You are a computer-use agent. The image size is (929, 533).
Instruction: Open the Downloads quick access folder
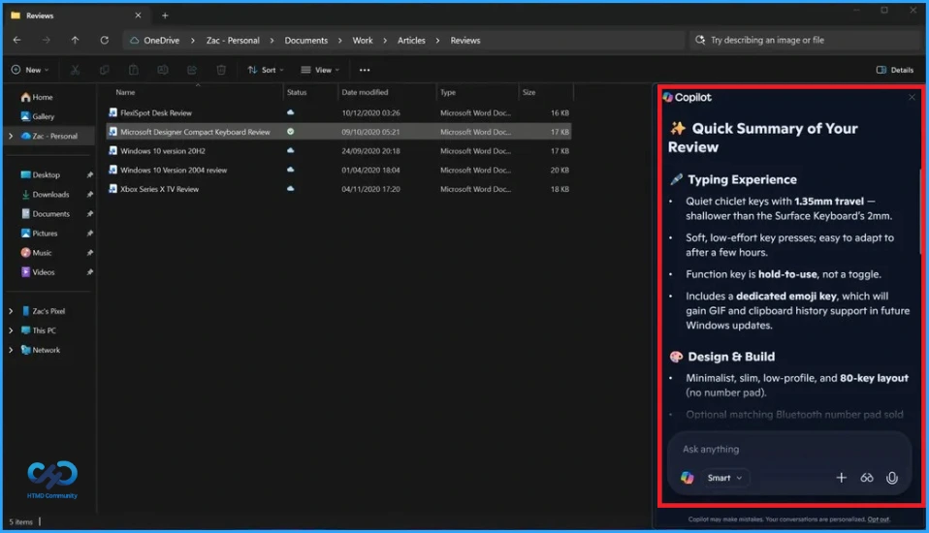point(50,194)
